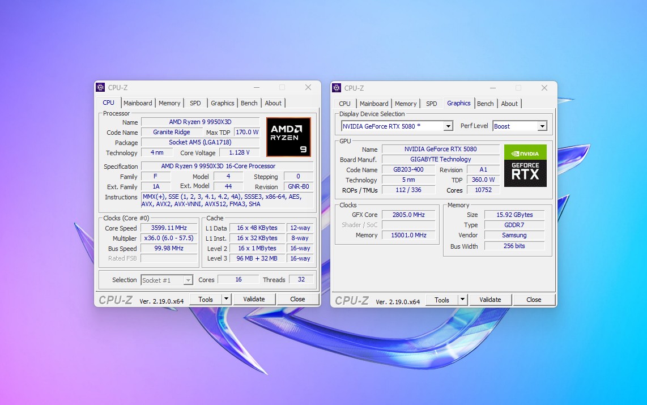Click the GPU Cores value 10752

pos(483,190)
